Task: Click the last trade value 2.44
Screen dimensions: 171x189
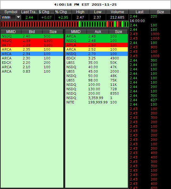Action: pos(29,17)
